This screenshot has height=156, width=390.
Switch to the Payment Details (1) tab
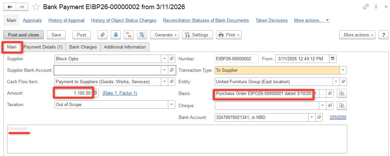click(x=43, y=47)
